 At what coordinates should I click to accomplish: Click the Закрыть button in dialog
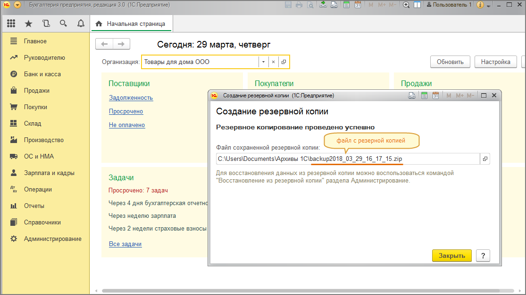point(451,255)
